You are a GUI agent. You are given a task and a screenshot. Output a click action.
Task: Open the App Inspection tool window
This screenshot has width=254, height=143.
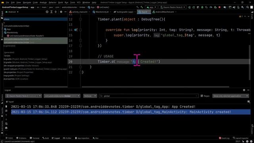point(82,138)
